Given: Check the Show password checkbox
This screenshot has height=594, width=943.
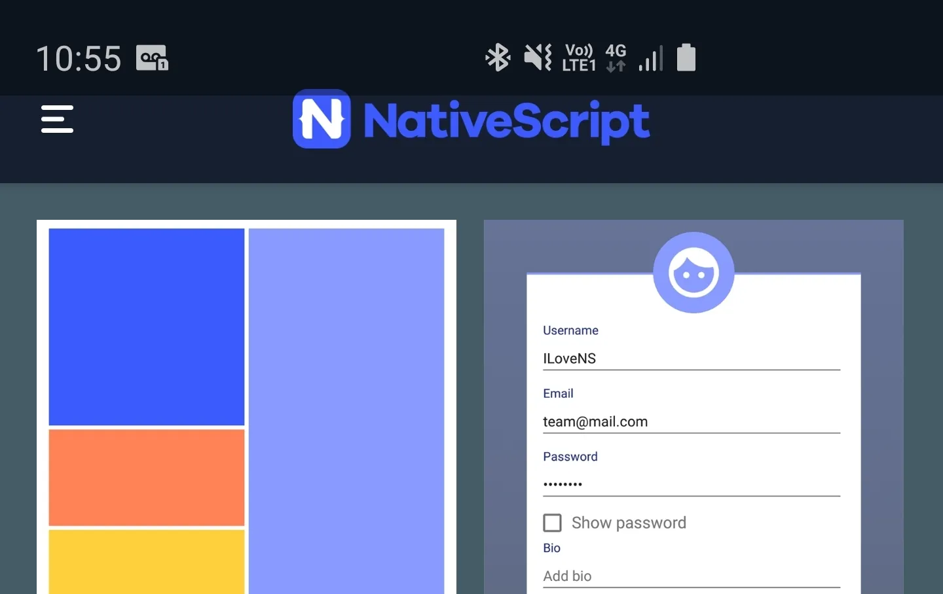Looking at the screenshot, I should tap(553, 523).
